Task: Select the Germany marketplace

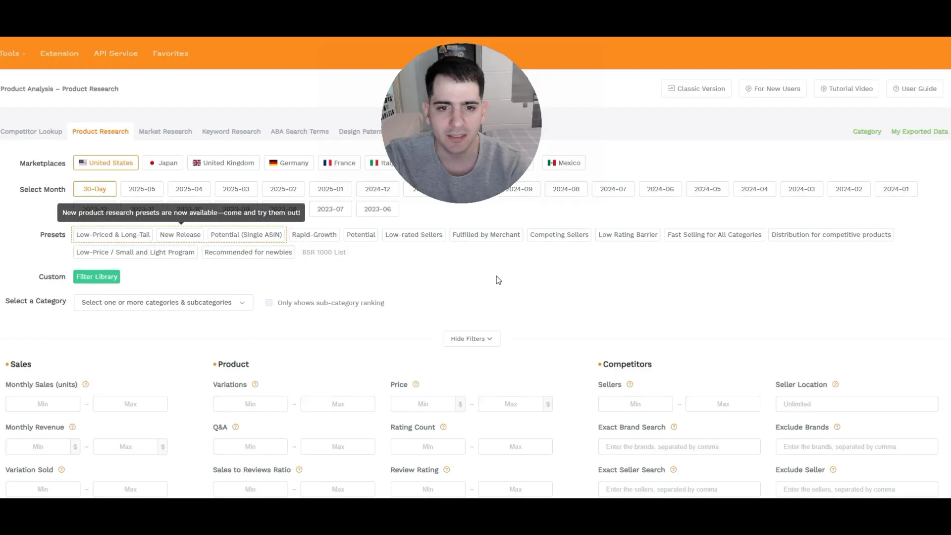Action: (x=289, y=163)
